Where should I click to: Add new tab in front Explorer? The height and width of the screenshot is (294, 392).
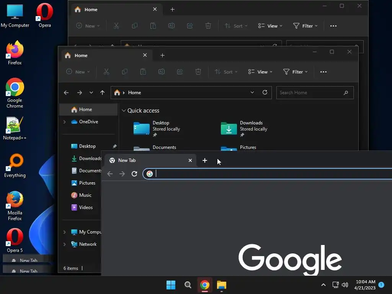[162, 55]
